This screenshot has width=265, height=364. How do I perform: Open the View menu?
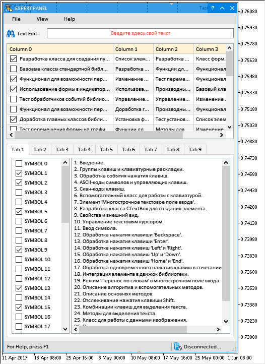pyautogui.click(x=42, y=19)
